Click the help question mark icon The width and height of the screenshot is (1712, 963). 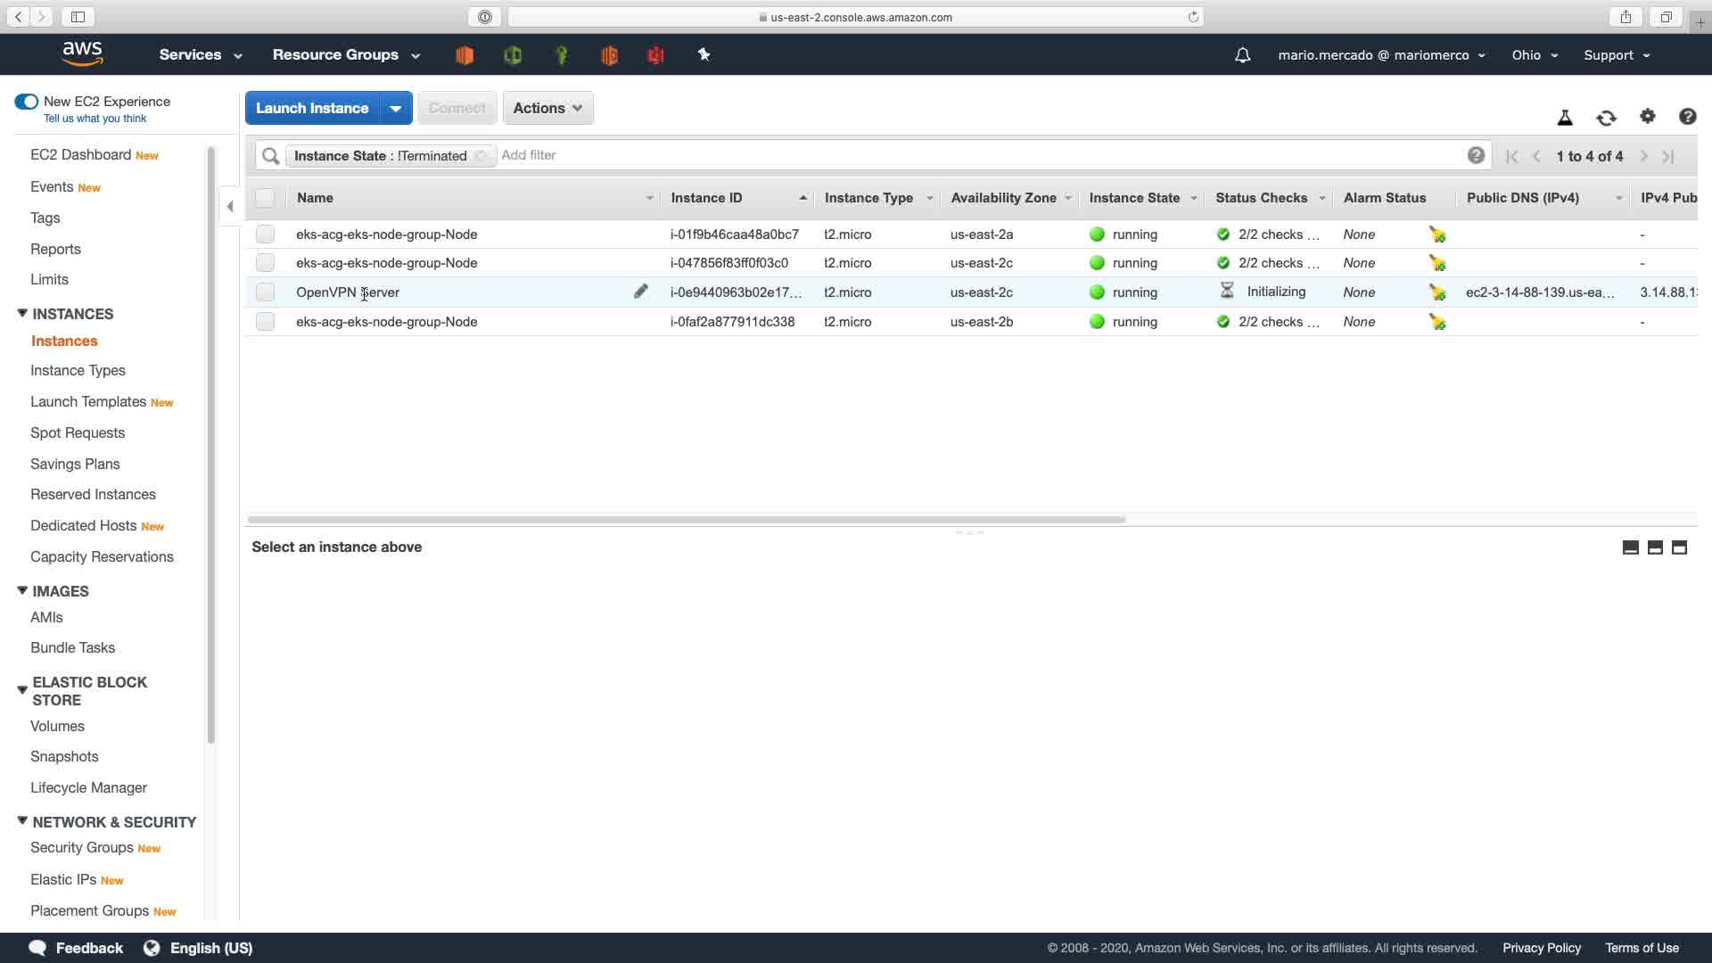(1687, 117)
